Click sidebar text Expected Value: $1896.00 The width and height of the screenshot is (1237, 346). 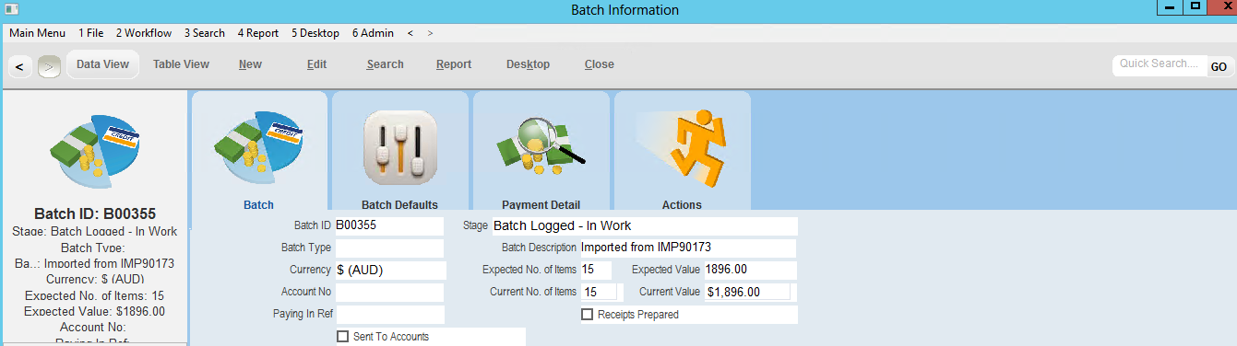[95, 311]
